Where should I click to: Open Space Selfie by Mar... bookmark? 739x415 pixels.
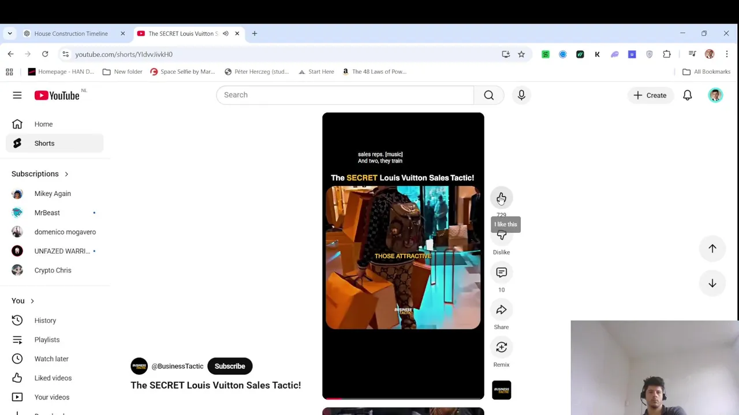coord(182,71)
